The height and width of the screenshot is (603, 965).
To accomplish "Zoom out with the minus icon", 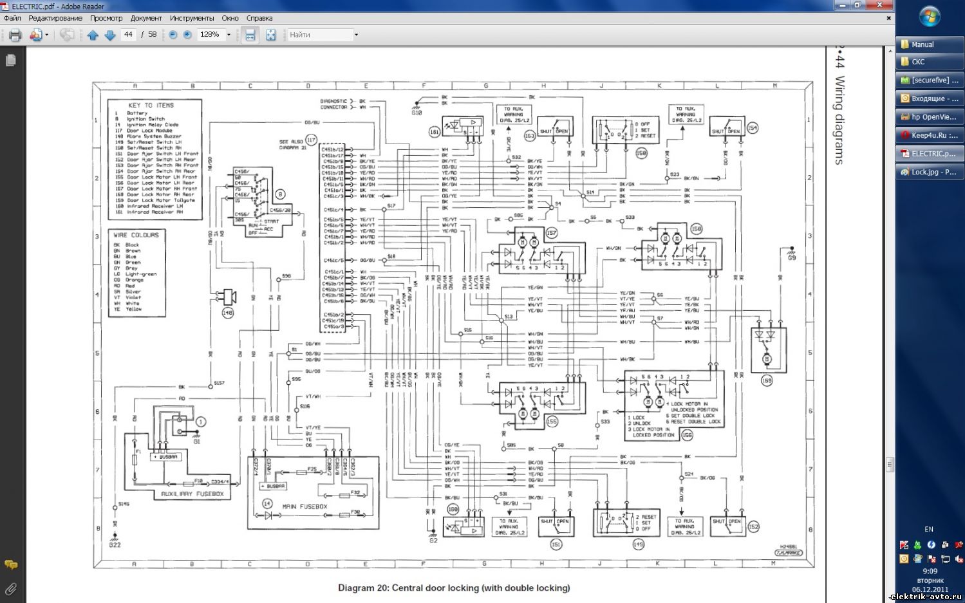I will point(173,35).
